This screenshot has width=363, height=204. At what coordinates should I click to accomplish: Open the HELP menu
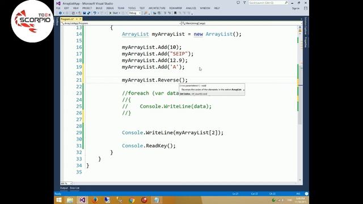(x=217, y=8)
